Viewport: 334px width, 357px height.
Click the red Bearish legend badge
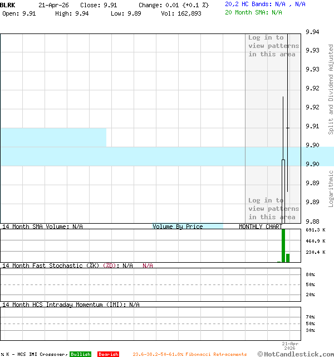[108, 354]
